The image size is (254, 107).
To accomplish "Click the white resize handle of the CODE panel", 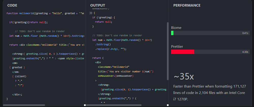I will [85, 105].
